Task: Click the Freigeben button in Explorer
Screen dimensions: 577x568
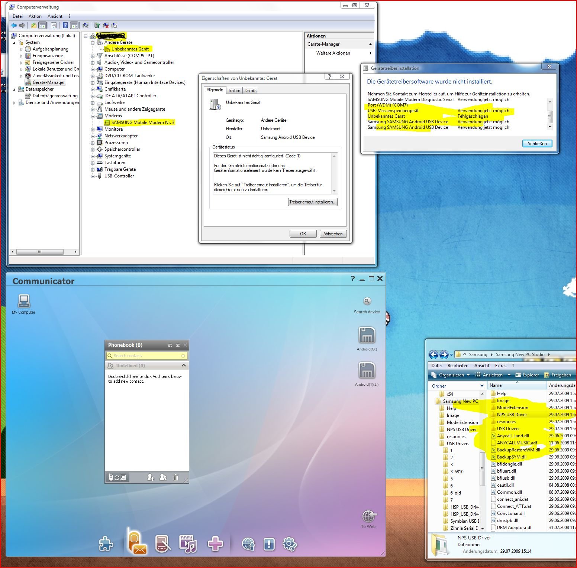Action: tap(558, 375)
